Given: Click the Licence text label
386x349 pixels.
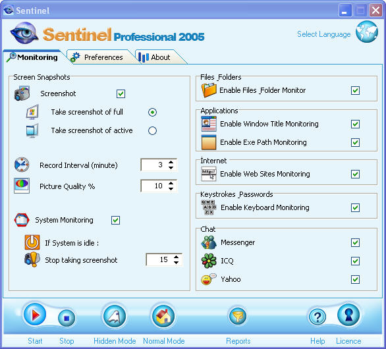Looking at the screenshot, I should 348,341.
